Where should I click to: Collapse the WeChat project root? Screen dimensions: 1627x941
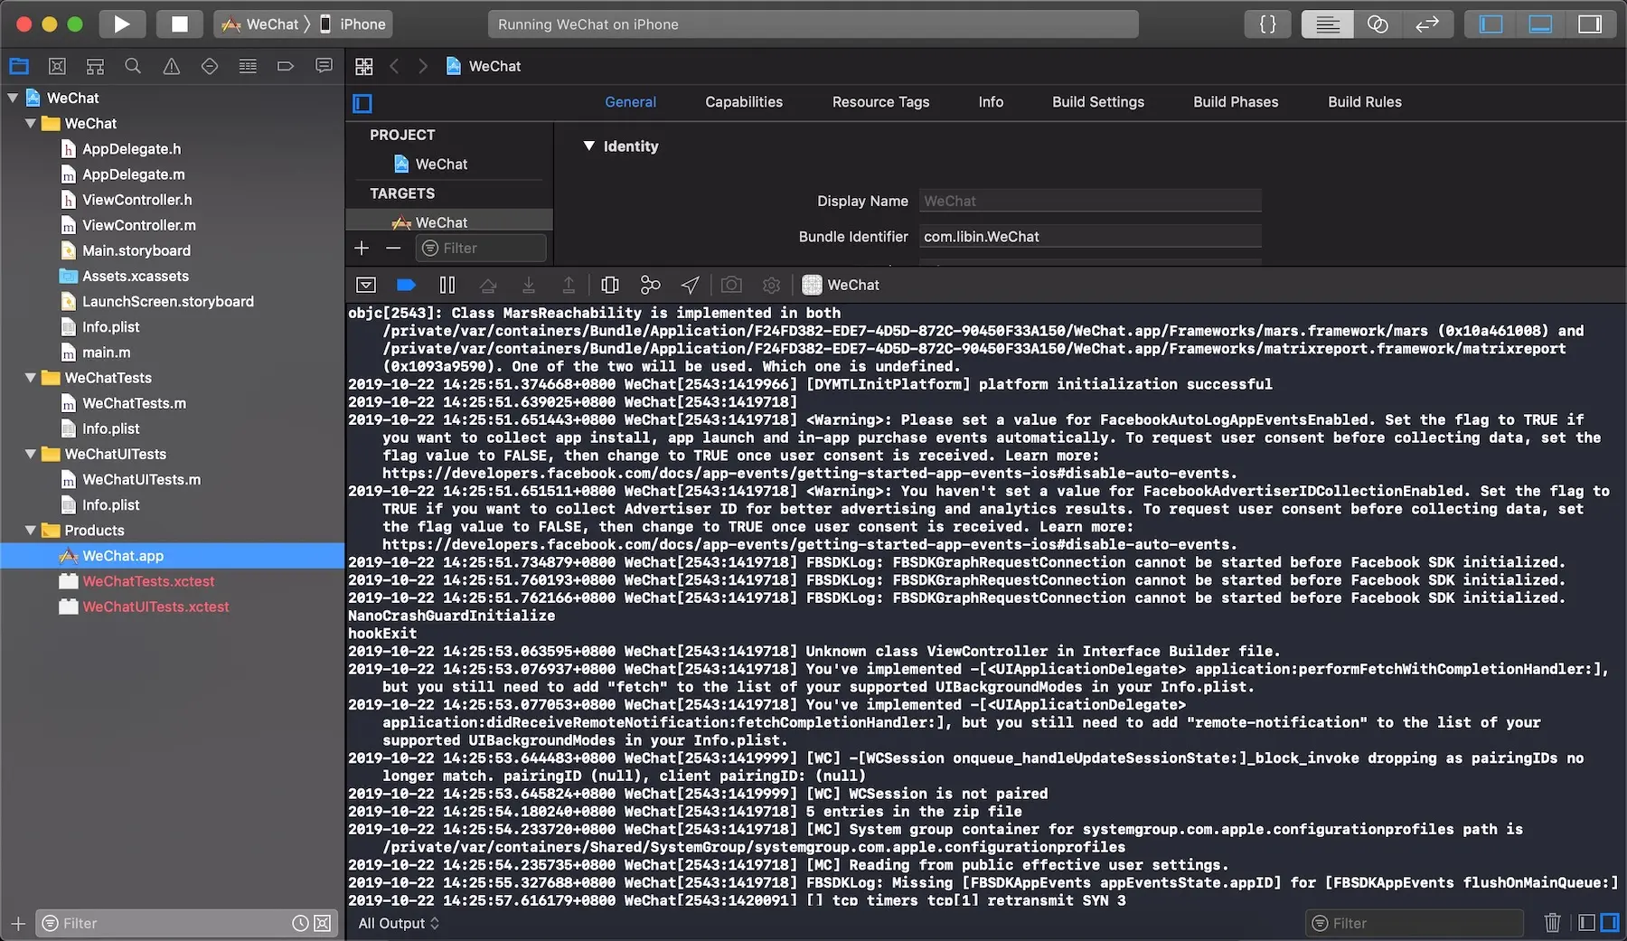point(13,98)
